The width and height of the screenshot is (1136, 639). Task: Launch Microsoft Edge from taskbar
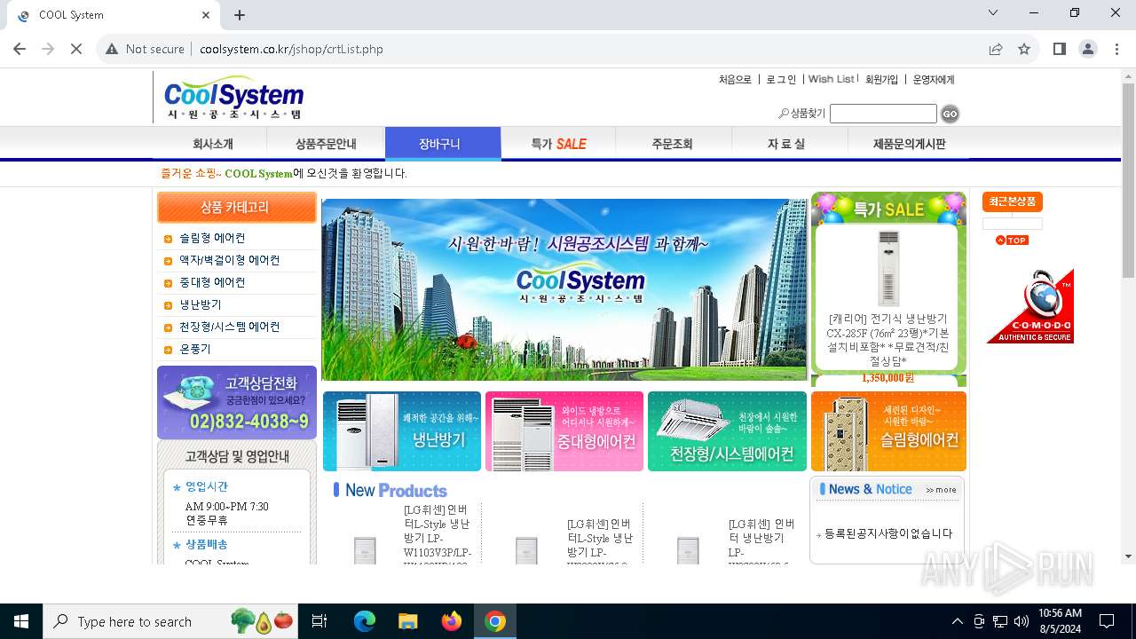(365, 621)
